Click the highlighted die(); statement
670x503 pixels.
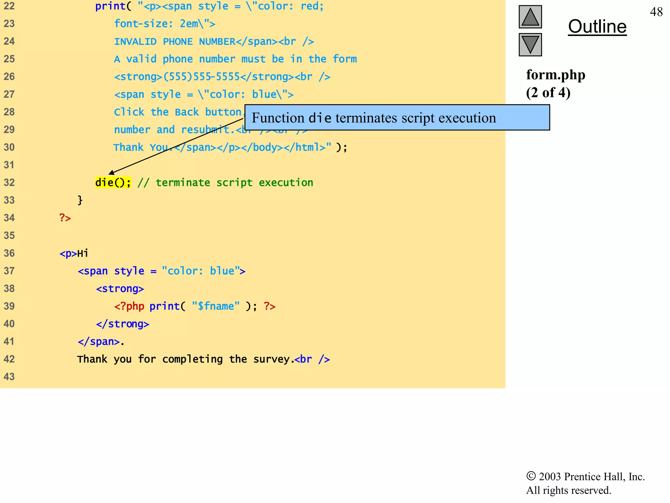tap(113, 182)
